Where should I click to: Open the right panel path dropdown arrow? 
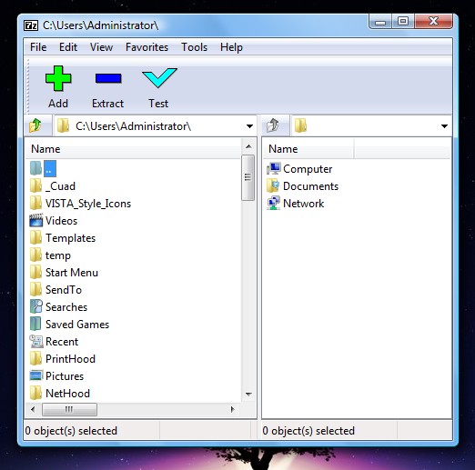click(444, 126)
